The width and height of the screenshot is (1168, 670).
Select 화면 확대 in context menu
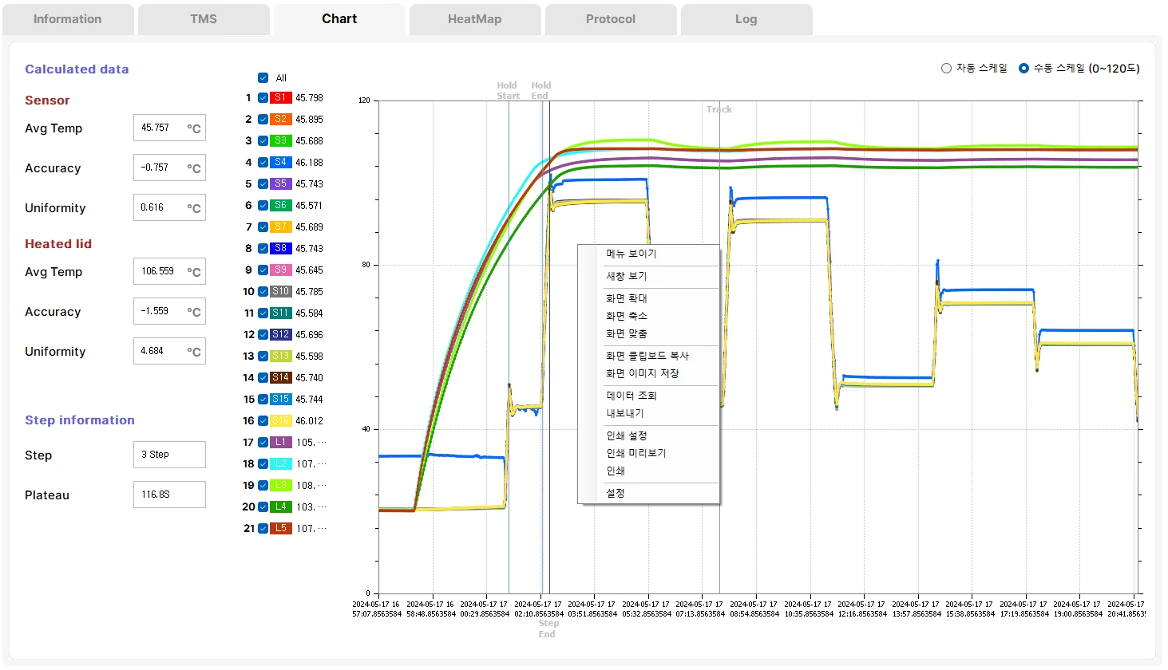pos(649,299)
